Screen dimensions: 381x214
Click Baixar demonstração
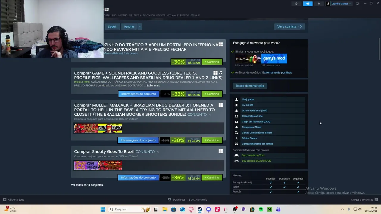click(250, 86)
